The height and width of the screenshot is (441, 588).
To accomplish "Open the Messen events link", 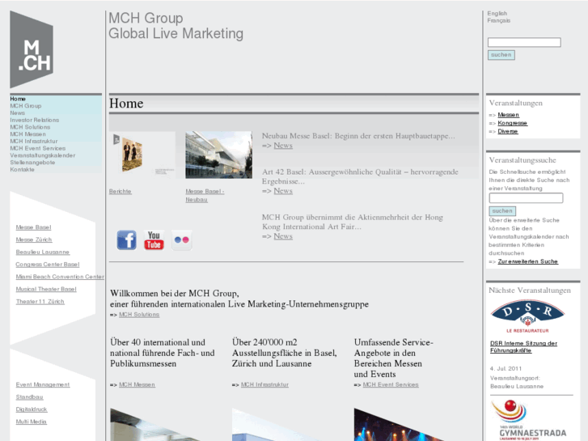I will click(509, 115).
